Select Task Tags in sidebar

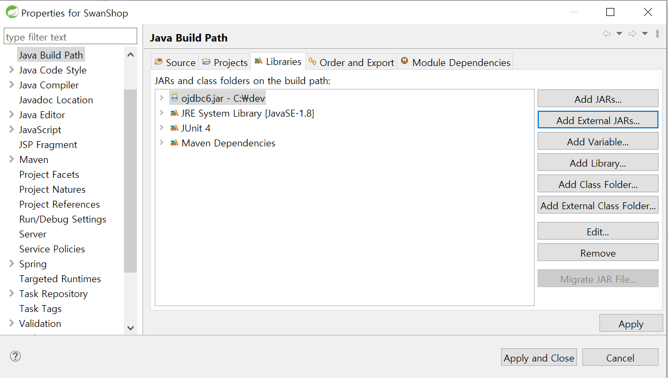point(40,308)
